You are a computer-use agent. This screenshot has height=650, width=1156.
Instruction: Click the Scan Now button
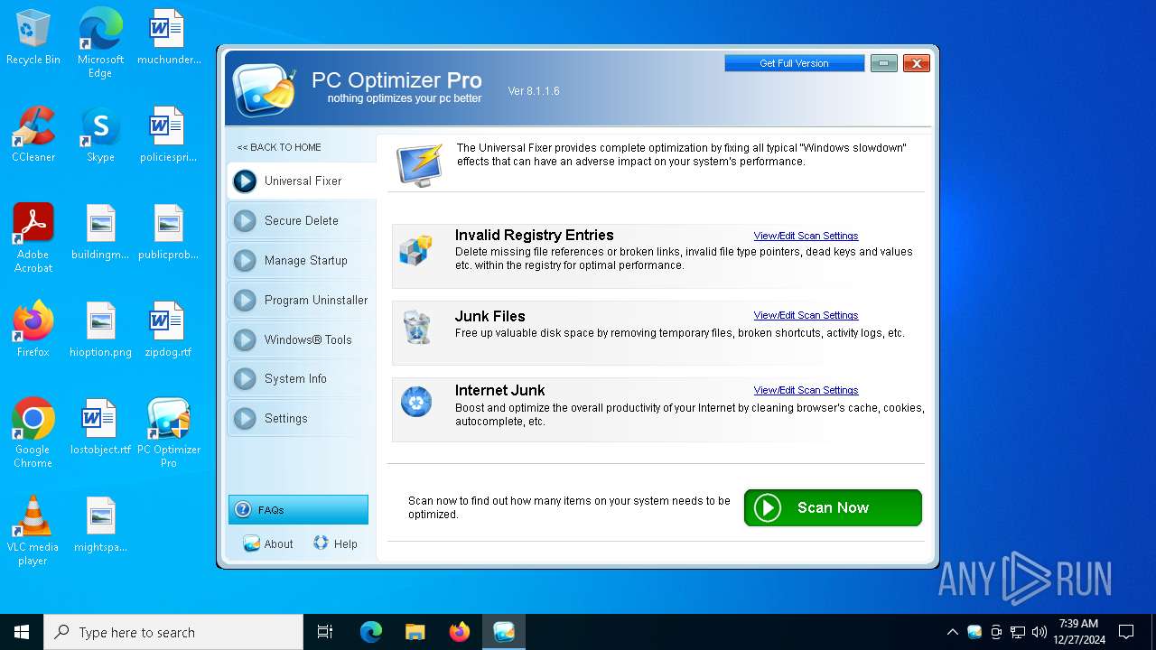tap(833, 507)
